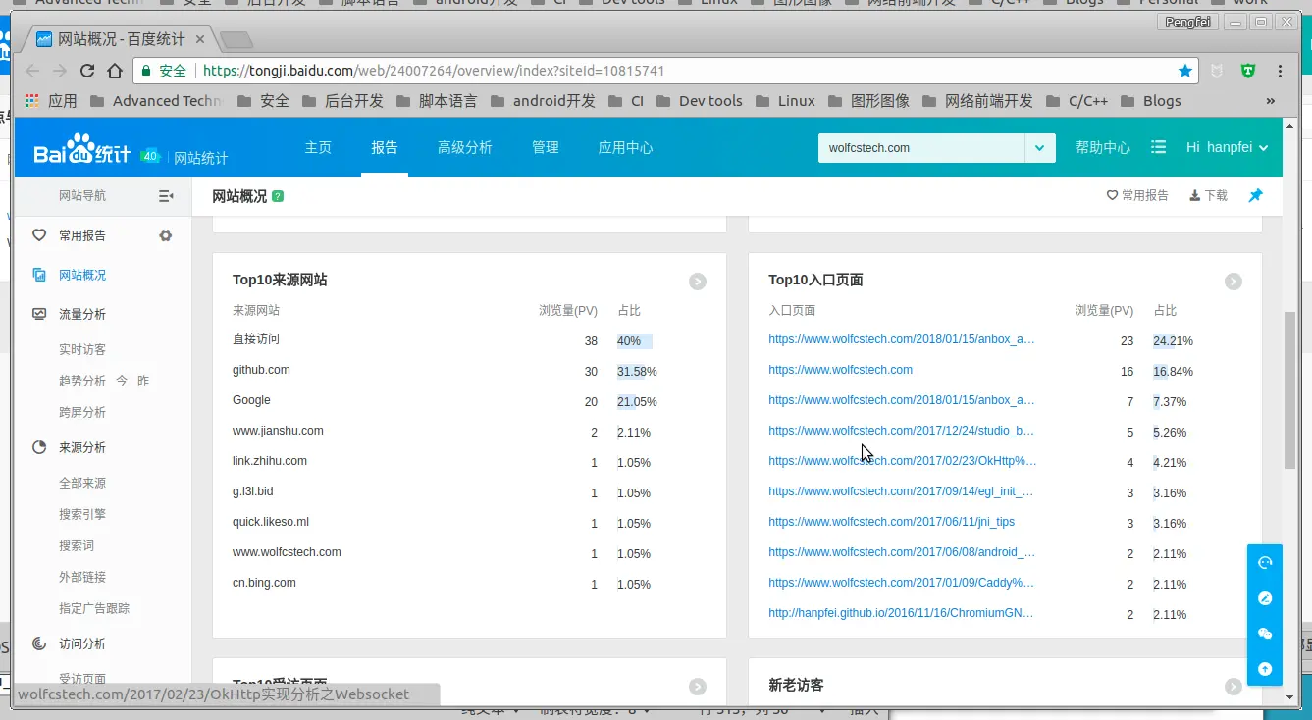Open Top10受访页面 detail arrow
Viewport: 1312px width, 720px height.
(698, 687)
